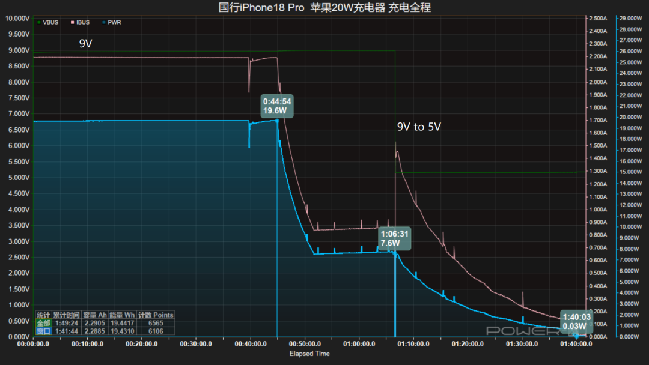This screenshot has width=649, height=365.
Task: Select the 1:40:03 0.03W data tooltip
Action: tap(576, 322)
